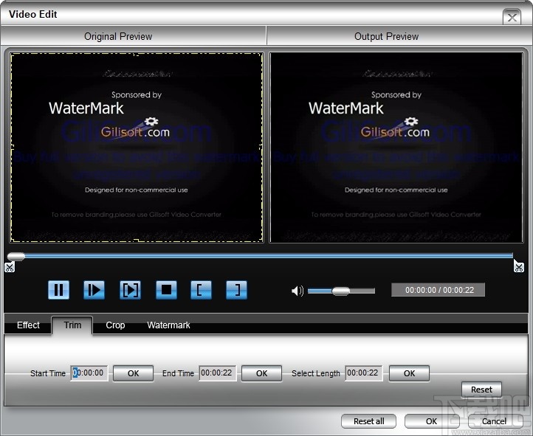The image size is (533, 436).
Task: Click the bottom OK dialog button
Action: click(431, 421)
